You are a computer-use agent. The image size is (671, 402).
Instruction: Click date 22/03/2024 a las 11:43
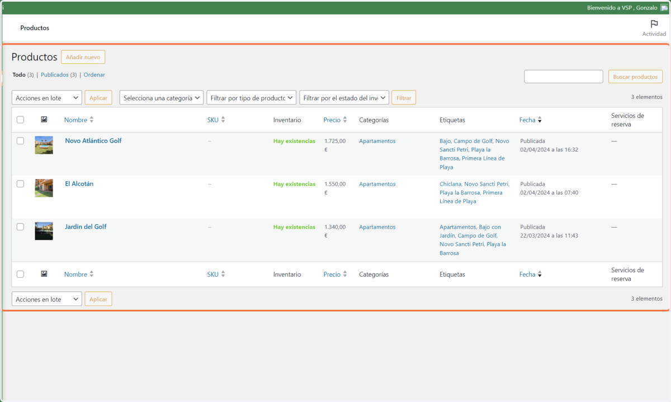tap(549, 236)
